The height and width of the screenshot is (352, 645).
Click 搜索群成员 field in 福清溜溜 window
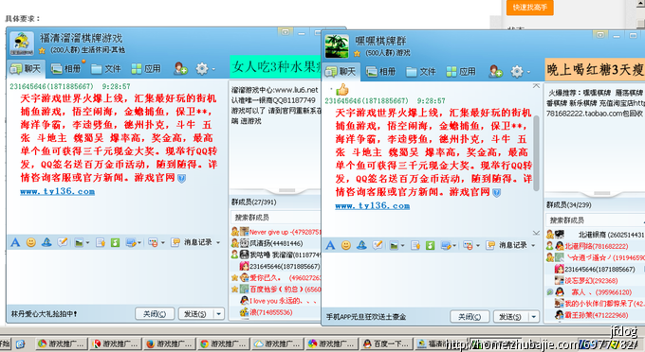tap(276, 218)
